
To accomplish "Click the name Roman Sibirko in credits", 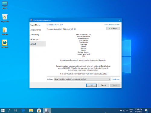I will (x=83, y=52).
